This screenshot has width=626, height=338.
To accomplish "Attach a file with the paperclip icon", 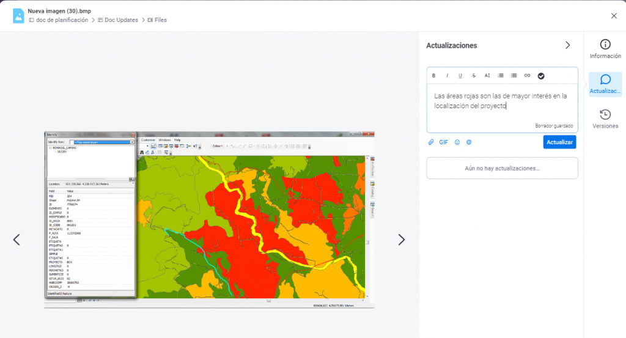I will [x=430, y=142].
